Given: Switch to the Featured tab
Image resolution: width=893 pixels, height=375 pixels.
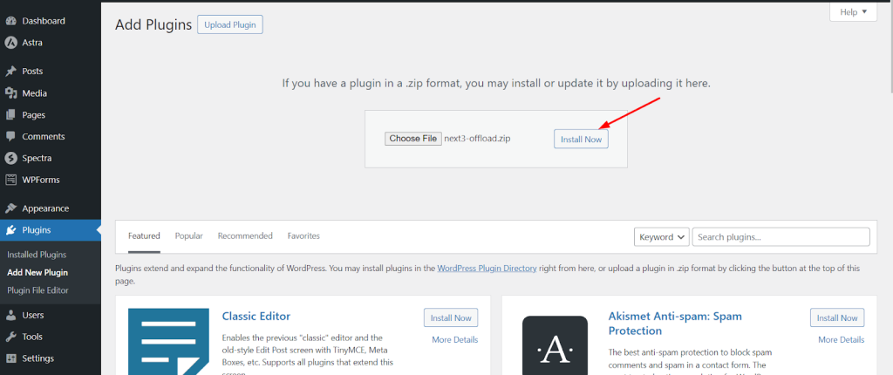Looking at the screenshot, I should click(x=144, y=236).
